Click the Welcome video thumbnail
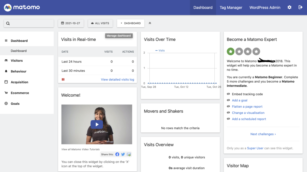Viewport: 307px width, 172px height. [x=97, y=124]
